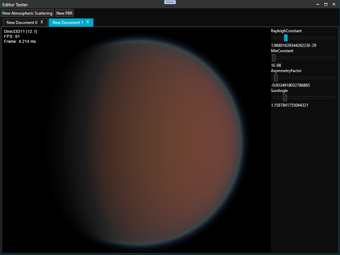Click the Editor Tester title bar text
The height and width of the screenshot is (255, 340).
pyautogui.click(x=15, y=5)
